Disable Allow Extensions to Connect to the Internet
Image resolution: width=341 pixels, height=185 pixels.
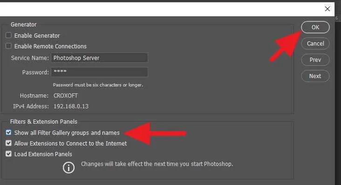8,143
